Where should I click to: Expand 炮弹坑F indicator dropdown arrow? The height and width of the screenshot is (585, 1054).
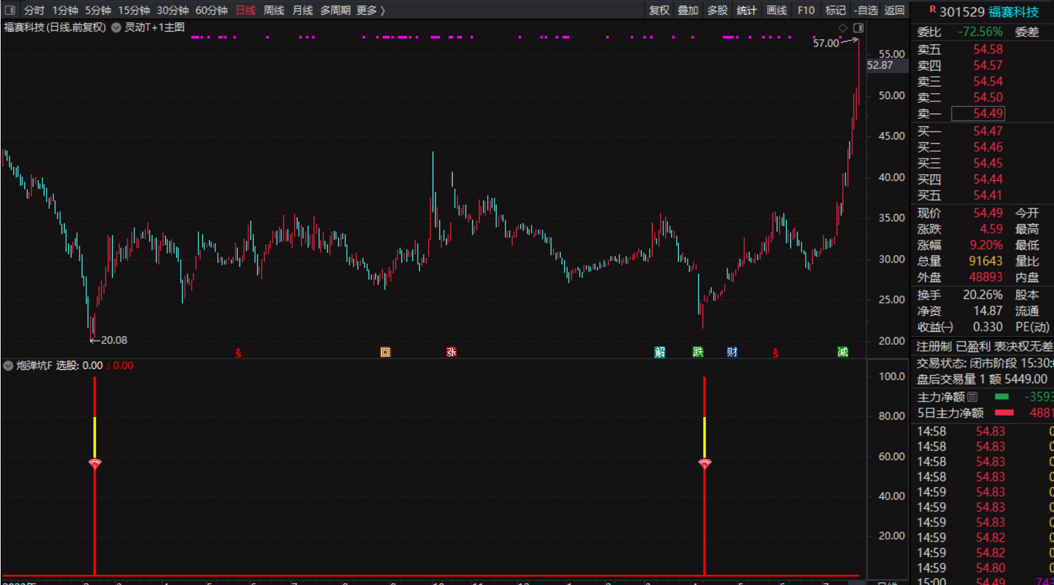coord(8,366)
